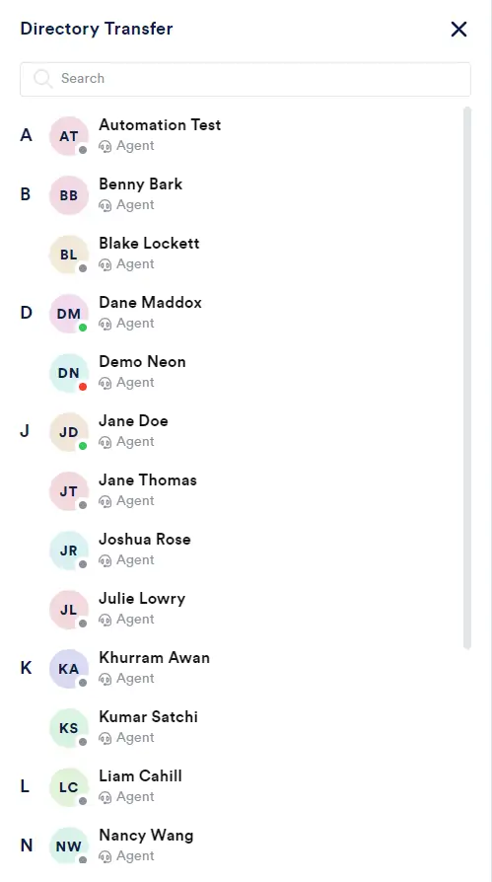Click the search magnifier icon

tap(43, 79)
